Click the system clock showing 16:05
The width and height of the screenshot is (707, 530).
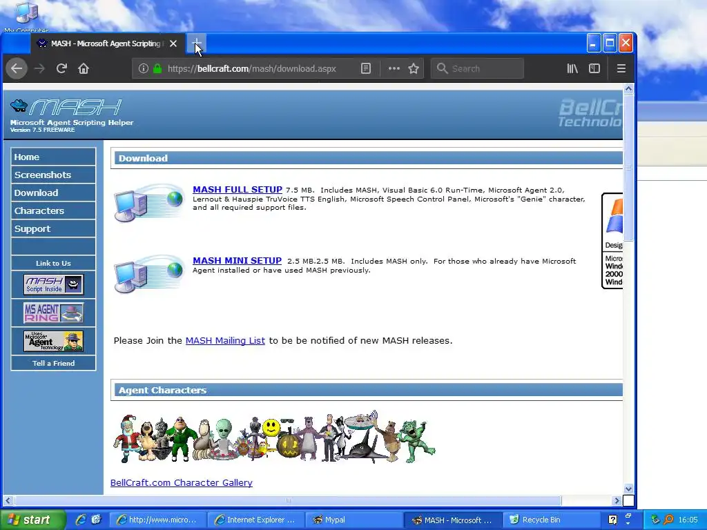pyautogui.click(x=688, y=520)
